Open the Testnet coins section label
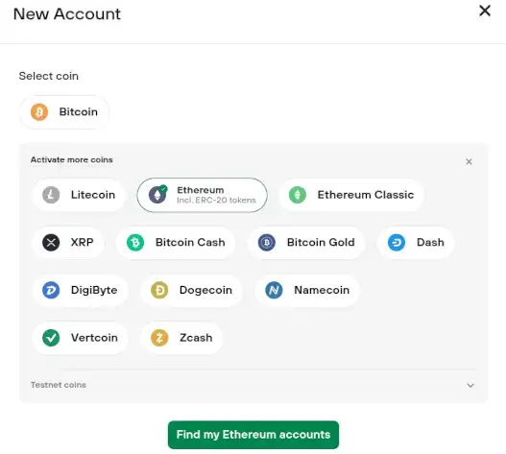 coord(59,385)
